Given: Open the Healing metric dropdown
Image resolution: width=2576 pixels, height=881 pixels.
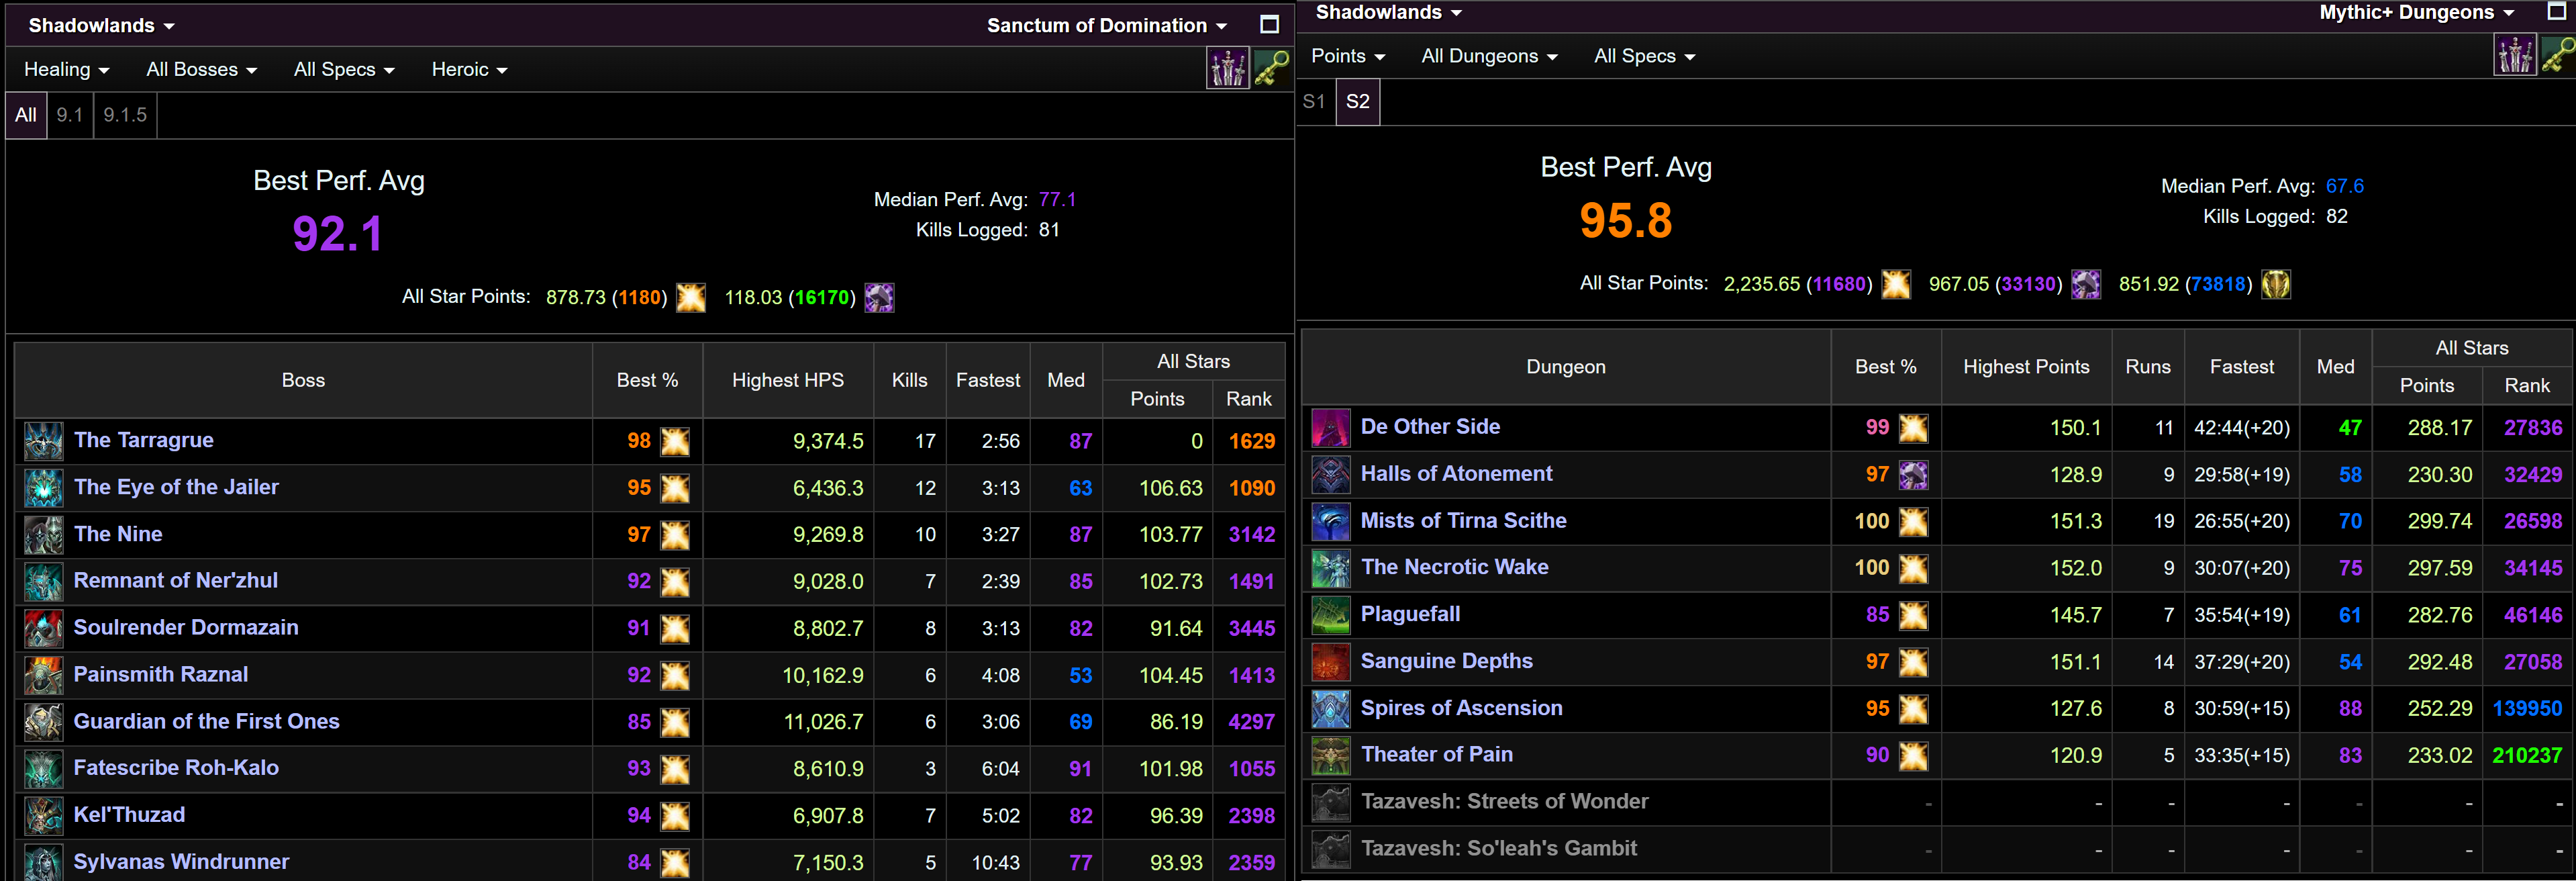Looking at the screenshot, I should 66,69.
